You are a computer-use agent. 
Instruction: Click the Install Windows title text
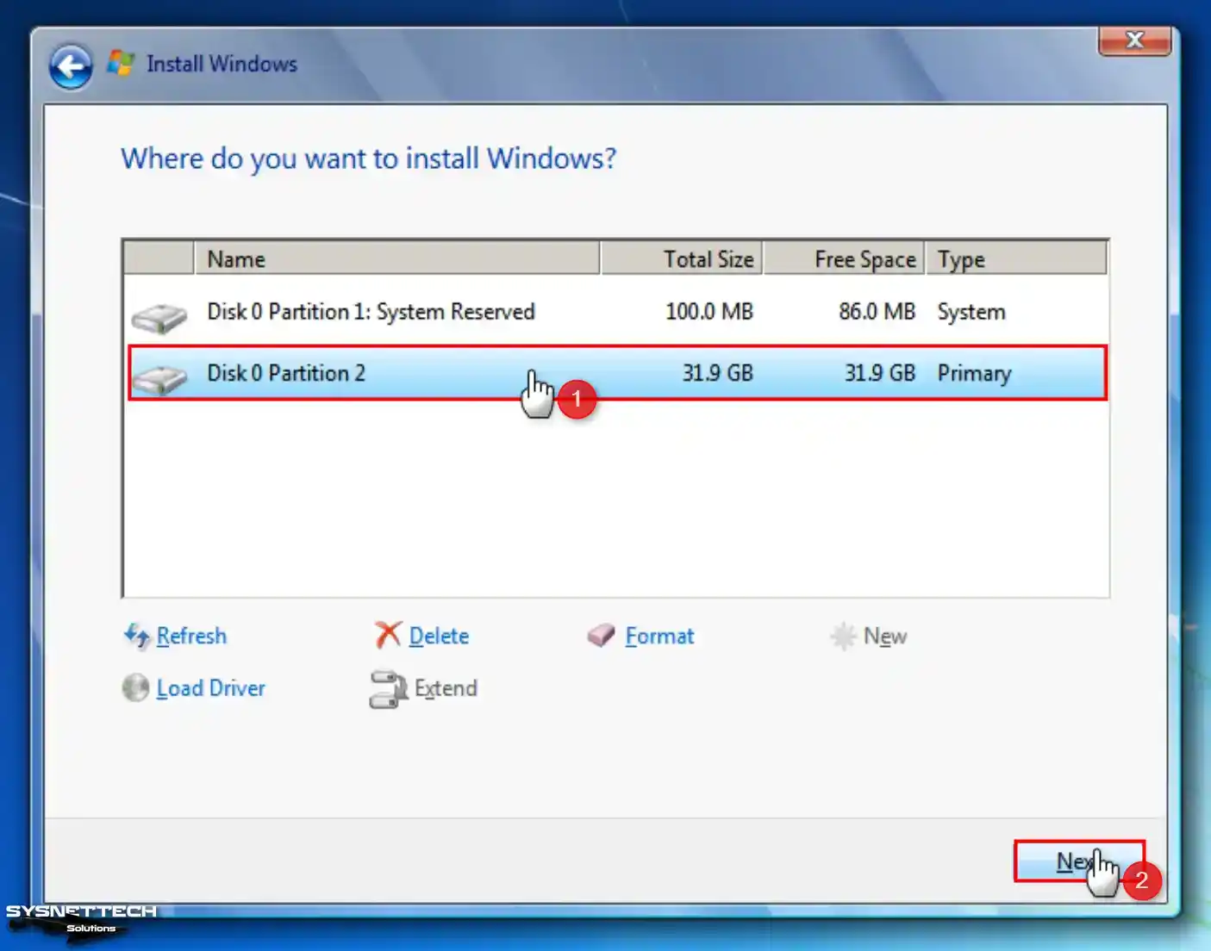tap(222, 64)
